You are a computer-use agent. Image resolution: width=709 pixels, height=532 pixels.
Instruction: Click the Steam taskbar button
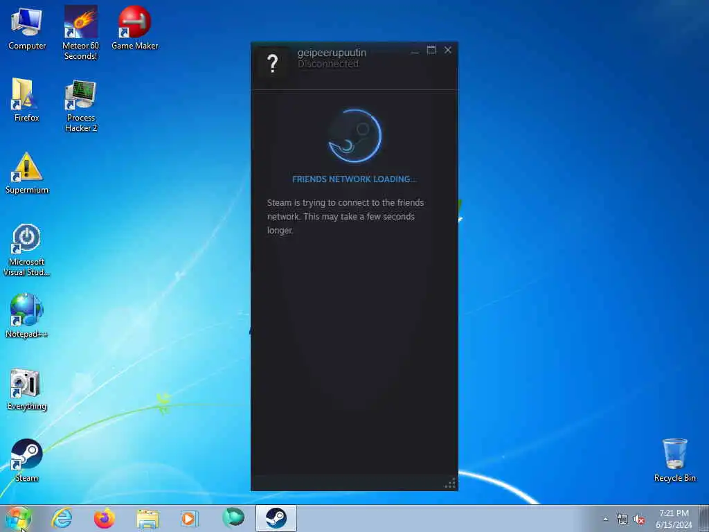pos(276,518)
